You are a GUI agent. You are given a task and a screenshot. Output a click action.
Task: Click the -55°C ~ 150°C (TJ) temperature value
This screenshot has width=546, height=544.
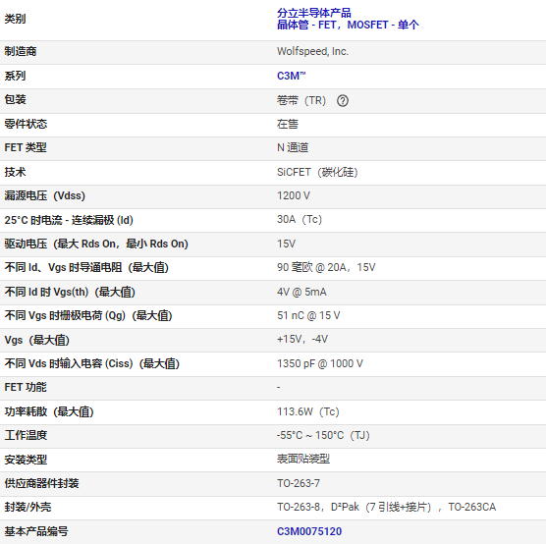(323, 435)
